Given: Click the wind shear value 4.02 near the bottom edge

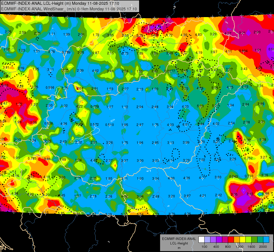Looking at the screenshot, I should click(x=125, y=196).
